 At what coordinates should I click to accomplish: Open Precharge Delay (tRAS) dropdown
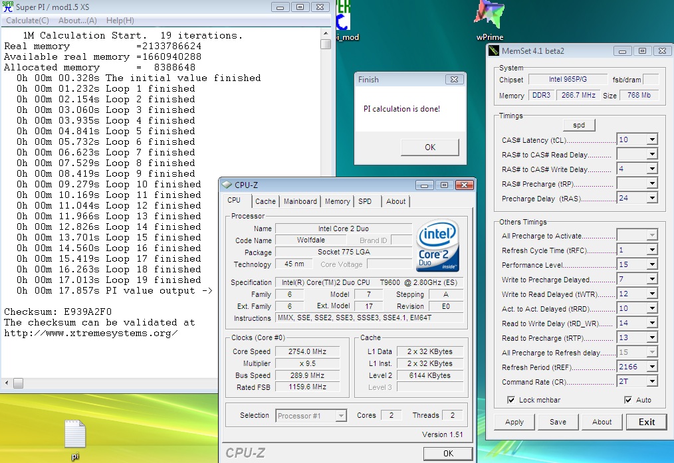[x=652, y=198]
